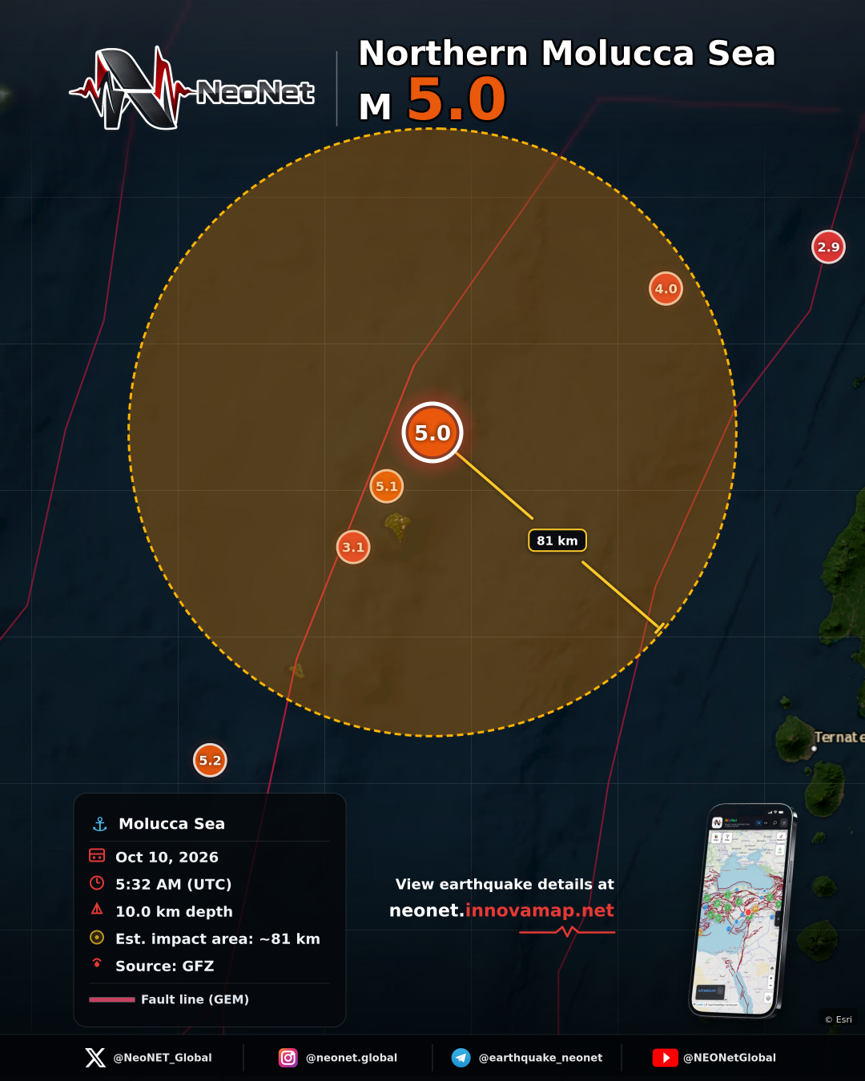Select the 5.2 earthquake marker
This screenshot has height=1081, width=865.
210,760
